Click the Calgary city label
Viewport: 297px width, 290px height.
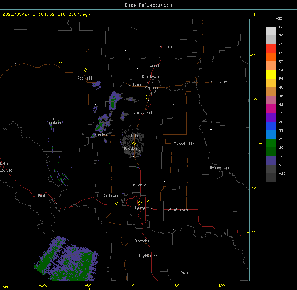point(137,208)
